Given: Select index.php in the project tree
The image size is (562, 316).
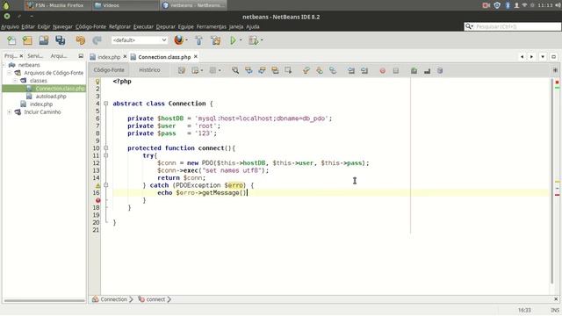Looking at the screenshot, I should (x=41, y=104).
